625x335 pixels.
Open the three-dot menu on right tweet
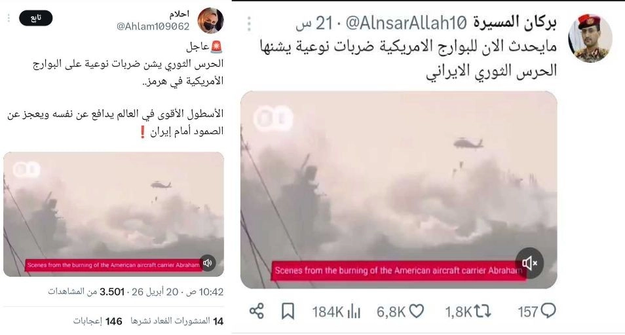coord(249,24)
